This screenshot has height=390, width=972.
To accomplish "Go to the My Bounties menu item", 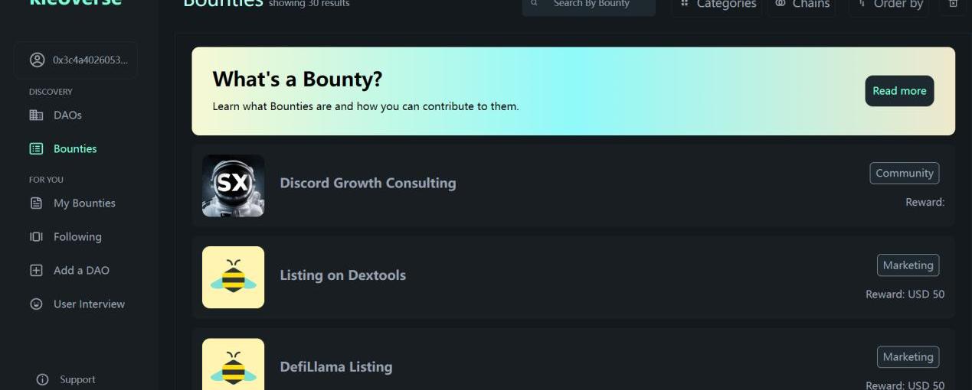I will (x=84, y=203).
